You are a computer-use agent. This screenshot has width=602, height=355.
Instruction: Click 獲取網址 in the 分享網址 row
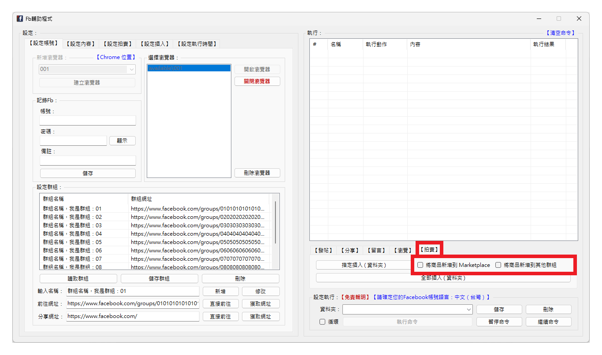[261, 317]
